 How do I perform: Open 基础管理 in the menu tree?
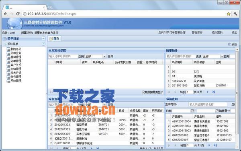tap(16, 57)
